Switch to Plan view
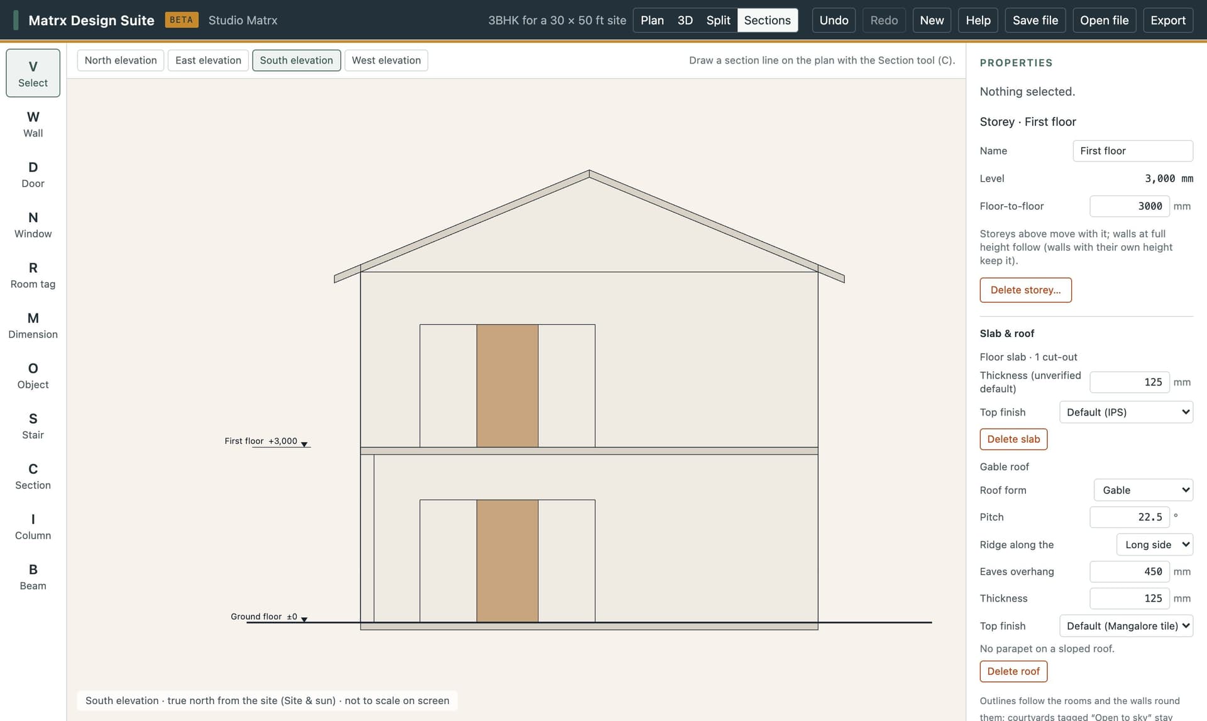Image resolution: width=1207 pixels, height=721 pixels. click(x=652, y=20)
